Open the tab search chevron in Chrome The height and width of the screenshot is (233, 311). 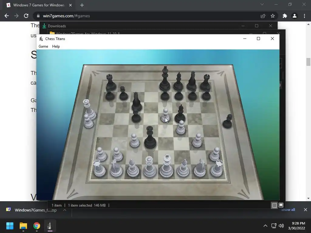pyautogui.click(x=262, y=4)
